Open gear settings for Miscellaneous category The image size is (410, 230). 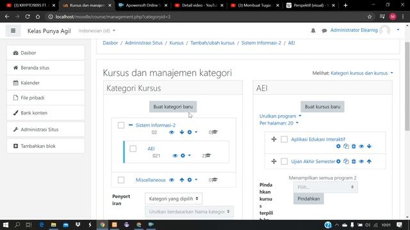point(190,180)
